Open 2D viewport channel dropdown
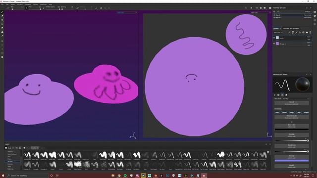Screen dimensions: 317x178 261,13
